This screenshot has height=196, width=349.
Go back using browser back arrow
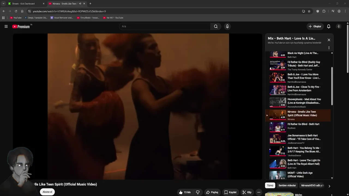[4, 11]
